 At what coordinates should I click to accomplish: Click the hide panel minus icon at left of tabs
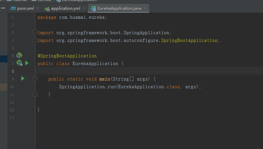pyautogui.click(x=3, y=8)
